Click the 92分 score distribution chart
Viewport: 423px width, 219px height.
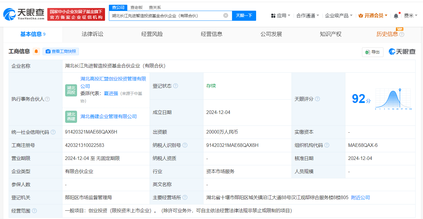pyautogui.click(x=393, y=99)
